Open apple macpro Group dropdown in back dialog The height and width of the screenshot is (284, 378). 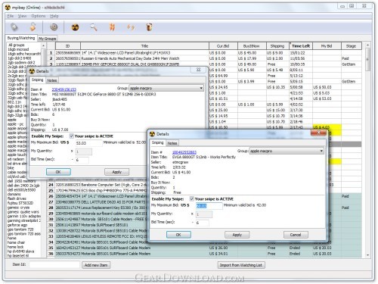[166, 88]
